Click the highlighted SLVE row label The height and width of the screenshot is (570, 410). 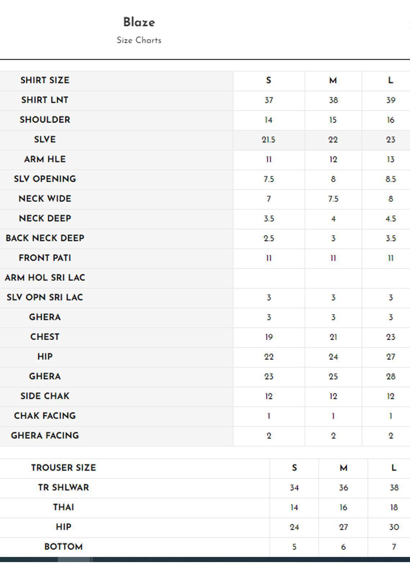tap(45, 140)
